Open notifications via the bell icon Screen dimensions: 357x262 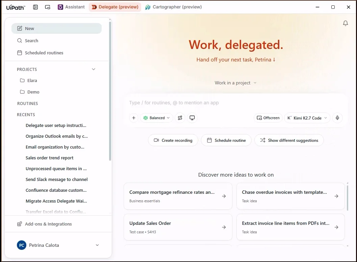coord(346,23)
